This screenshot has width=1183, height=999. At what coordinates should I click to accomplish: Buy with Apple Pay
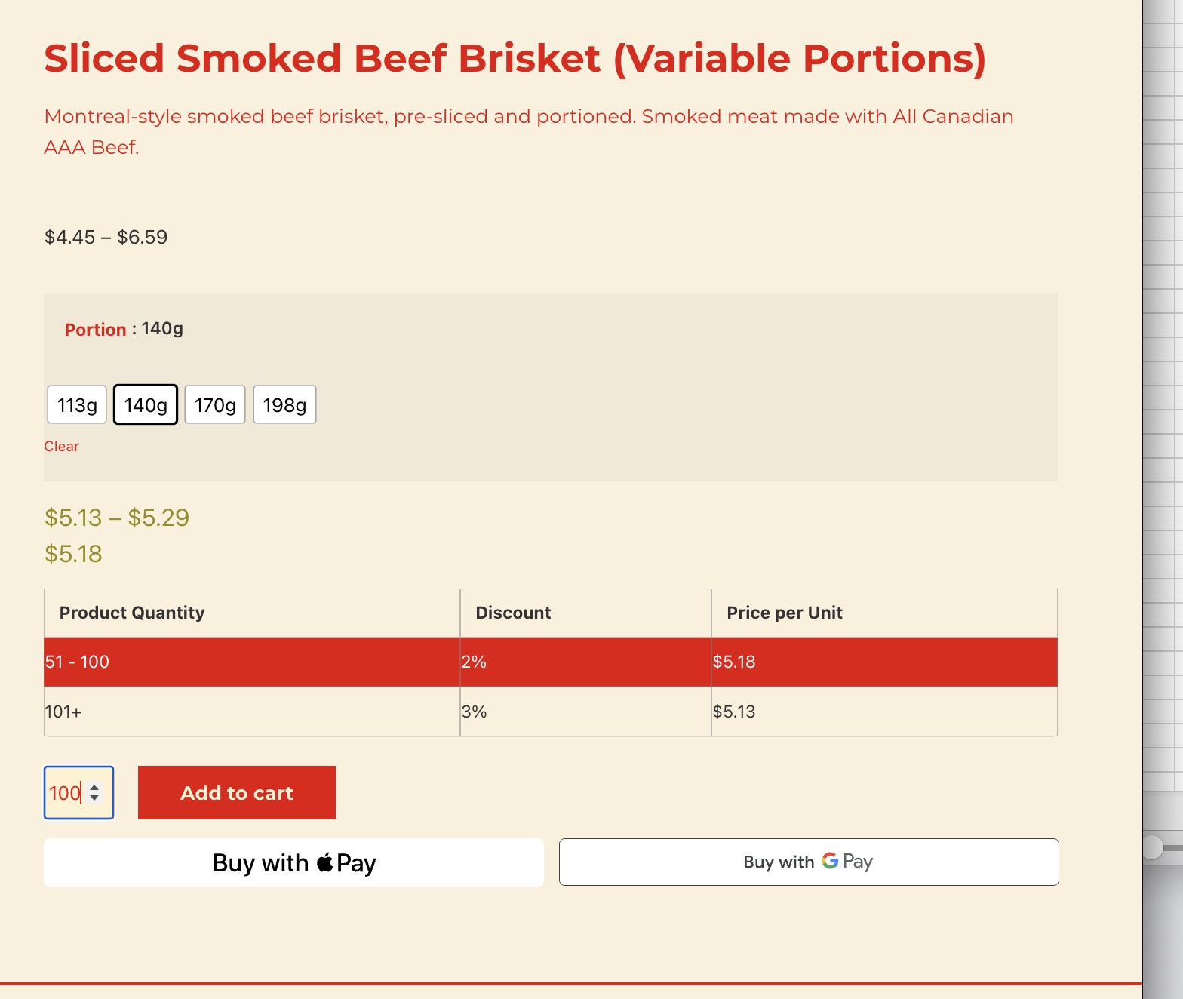[x=293, y=862]
